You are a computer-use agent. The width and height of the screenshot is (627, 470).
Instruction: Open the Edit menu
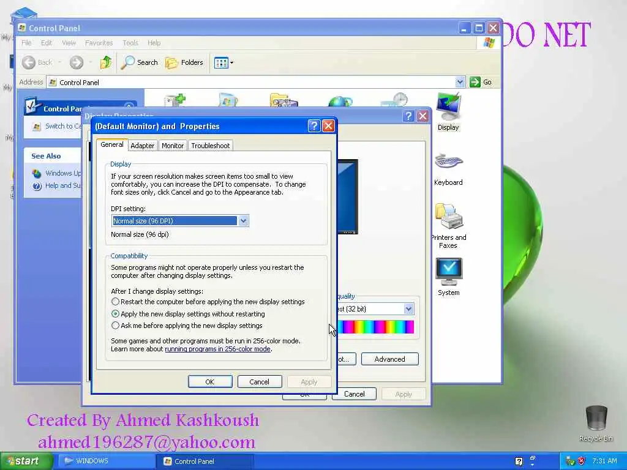(47, 43)
